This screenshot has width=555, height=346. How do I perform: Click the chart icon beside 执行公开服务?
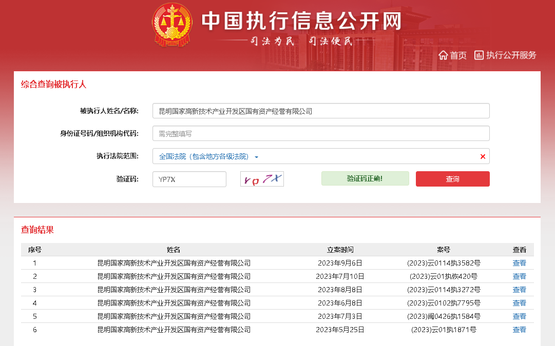[479, 55]
